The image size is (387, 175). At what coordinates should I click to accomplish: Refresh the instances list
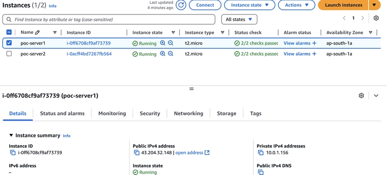click(181, 5)
